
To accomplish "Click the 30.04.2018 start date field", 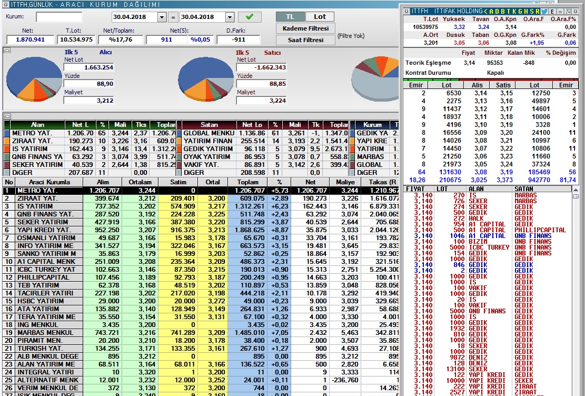I will pyautogui.click(x=135, y=17).
